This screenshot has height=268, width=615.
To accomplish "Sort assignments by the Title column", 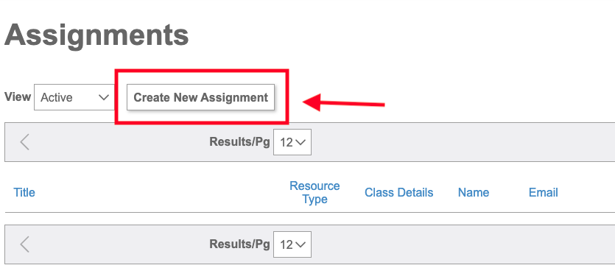I will 24,192.
